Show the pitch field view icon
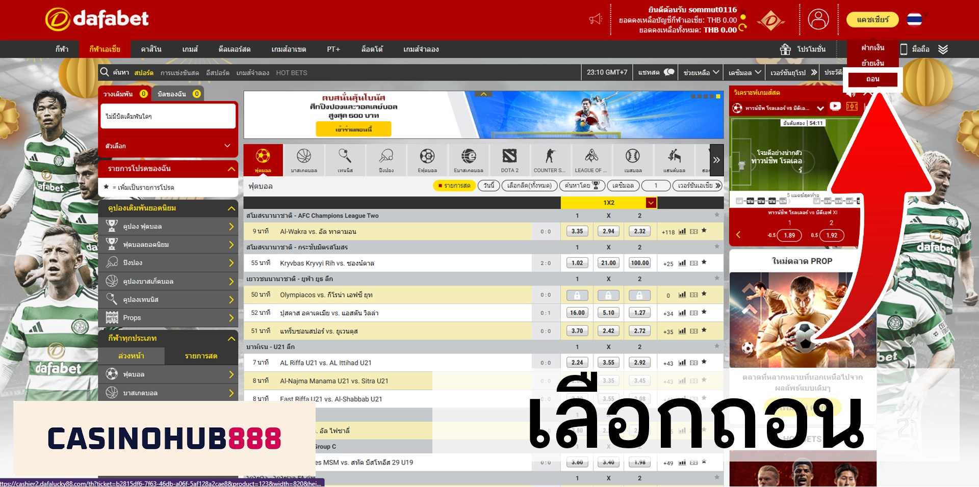The image size is (979, 487). tap(852, 106)
